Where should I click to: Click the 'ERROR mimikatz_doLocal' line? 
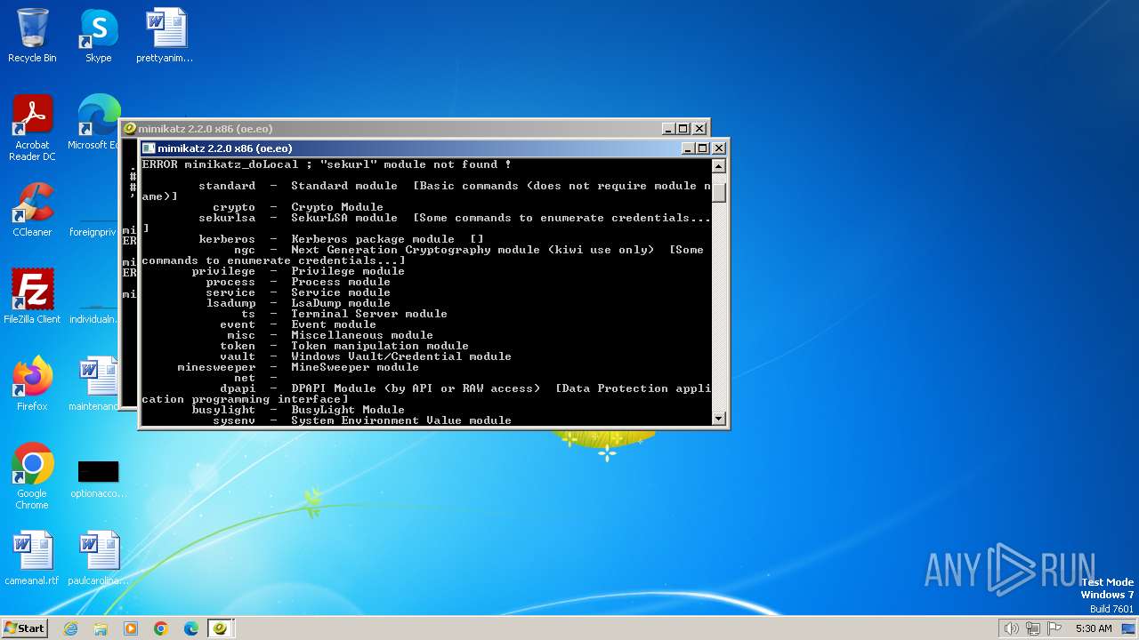coord(327,164)
